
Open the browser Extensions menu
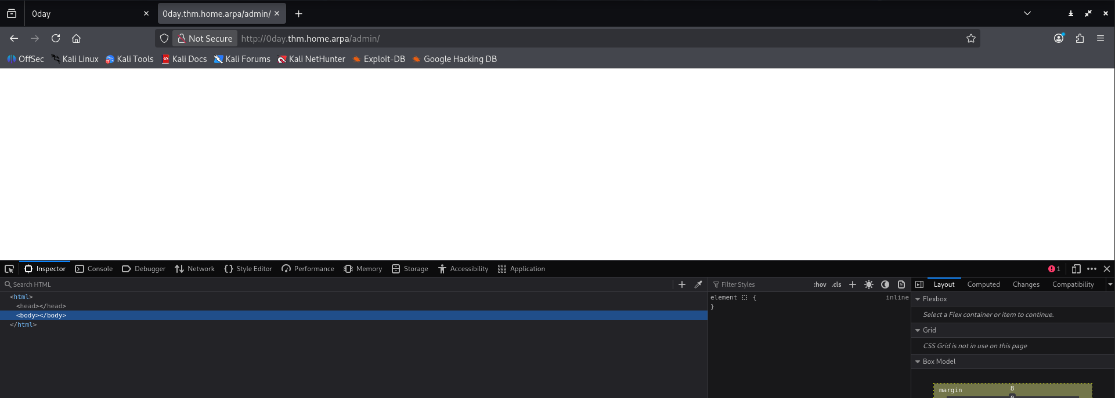1080,38
